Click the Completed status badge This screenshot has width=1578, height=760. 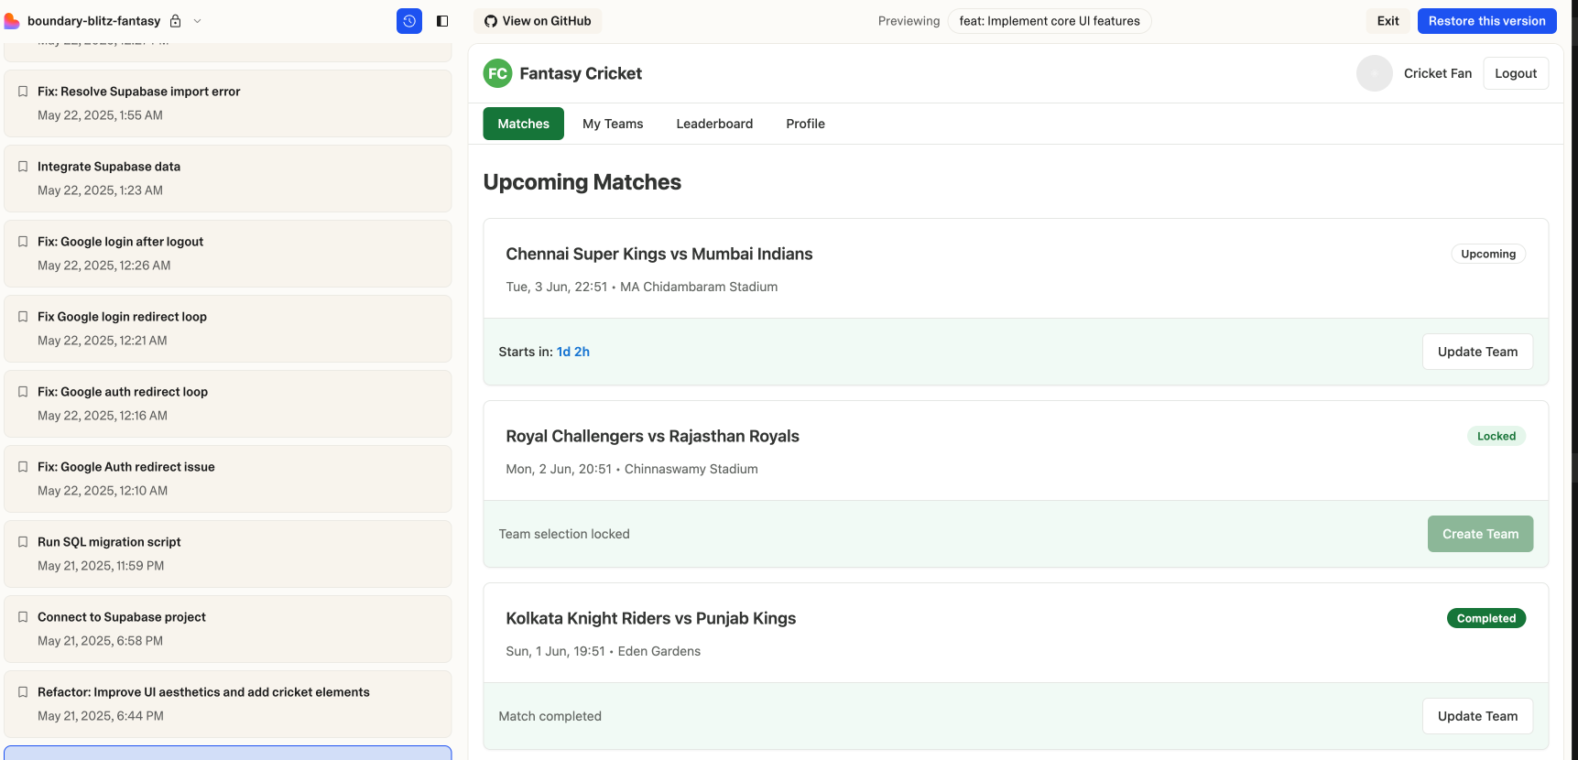pyautogui.click(x=1486, y=618)
